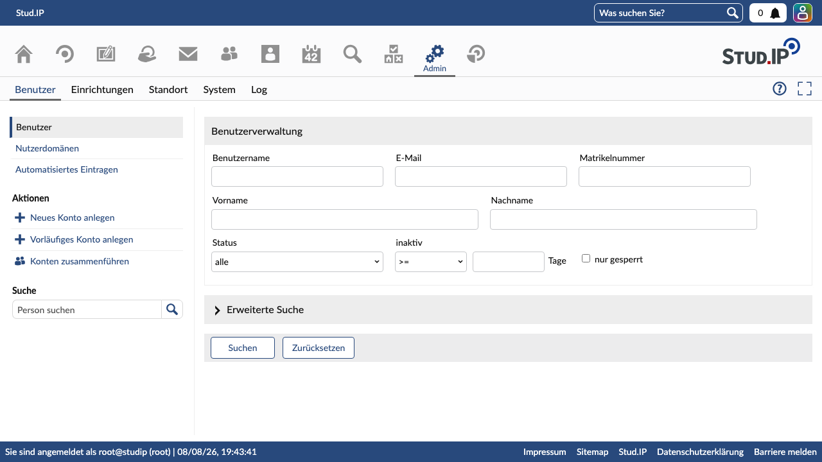
Task: Focus the Person suchen sidebar field
Action: pos(87,309)
